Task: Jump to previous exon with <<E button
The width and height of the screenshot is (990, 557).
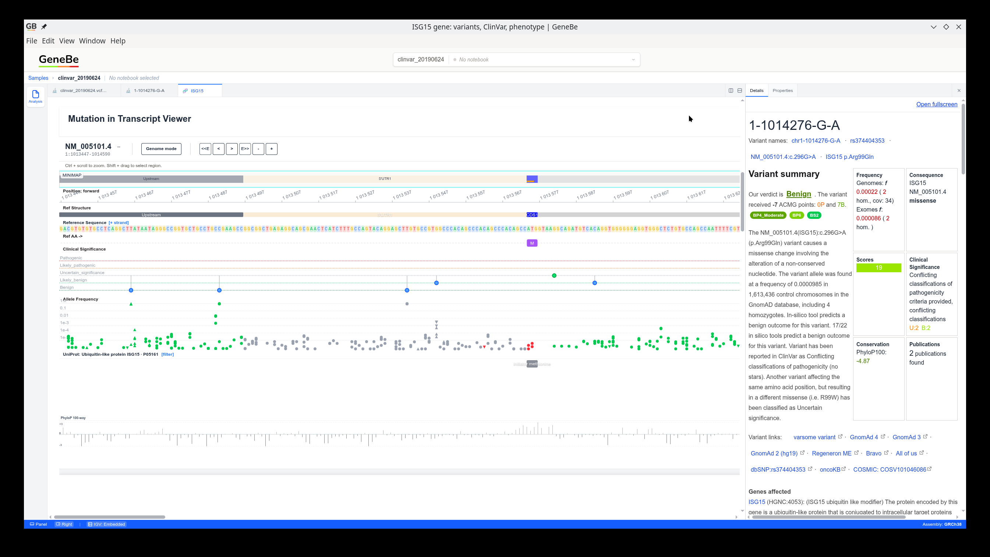Action: (x=205, y=149)
